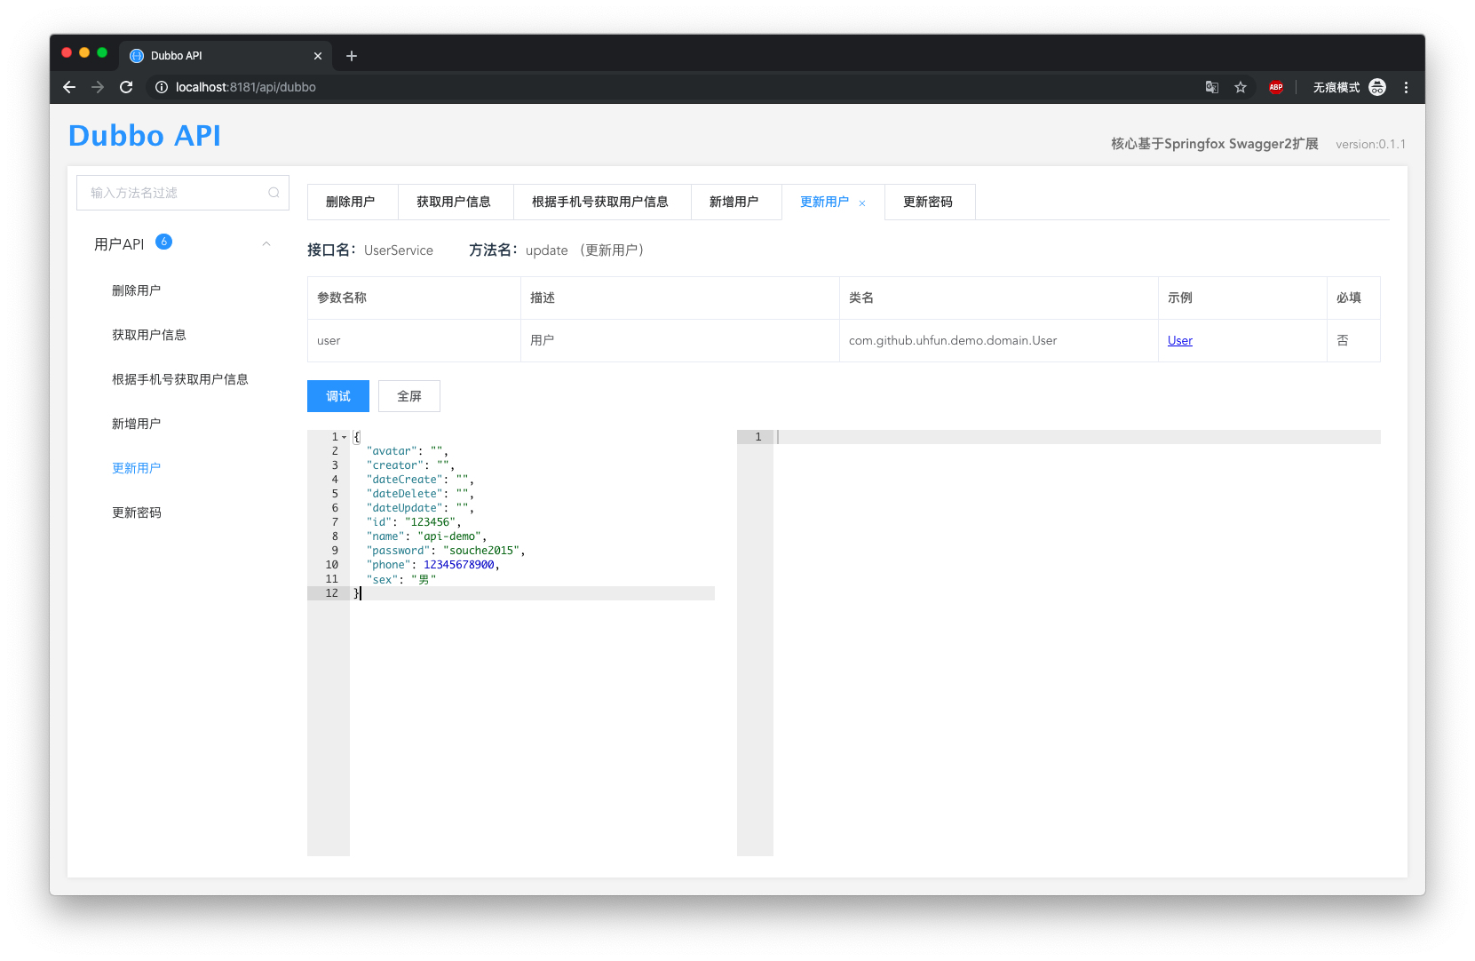
Task: Select 根据手机号获取用户信息 in the sidebar
Action: (180, 379)
